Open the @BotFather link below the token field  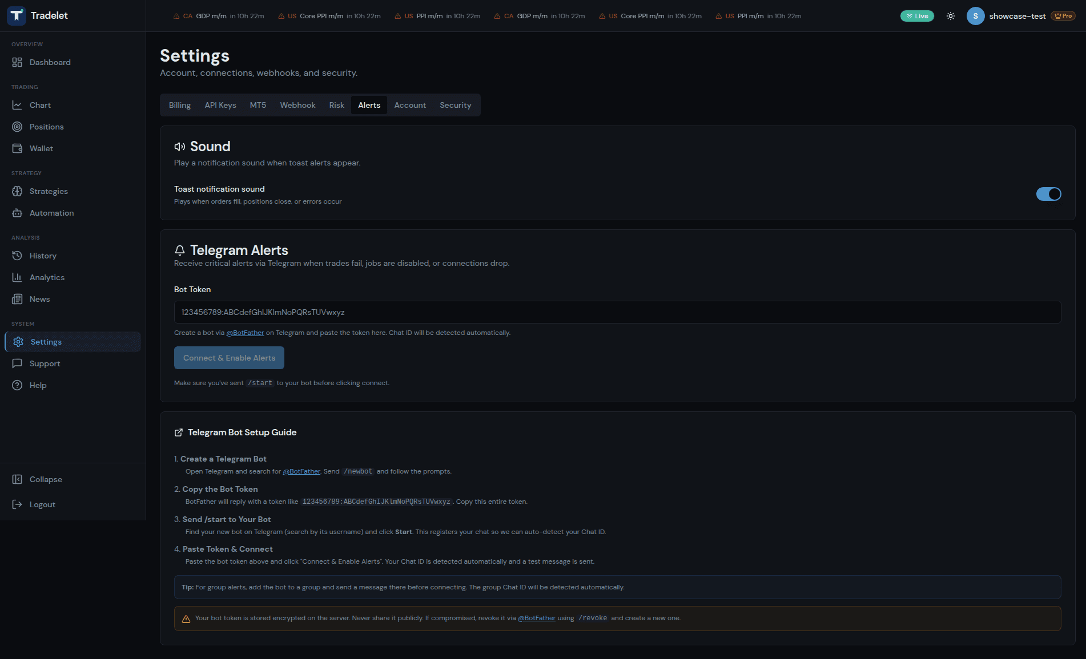point(245,333)
